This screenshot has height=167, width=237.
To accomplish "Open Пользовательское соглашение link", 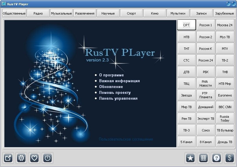I will (126, 139).
